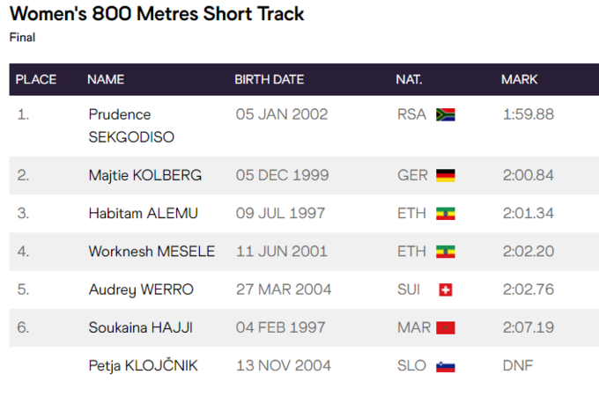Click the German flag icon
This screenshot has height=396, width=599.
pyautogui.click(x=446, y=175)
